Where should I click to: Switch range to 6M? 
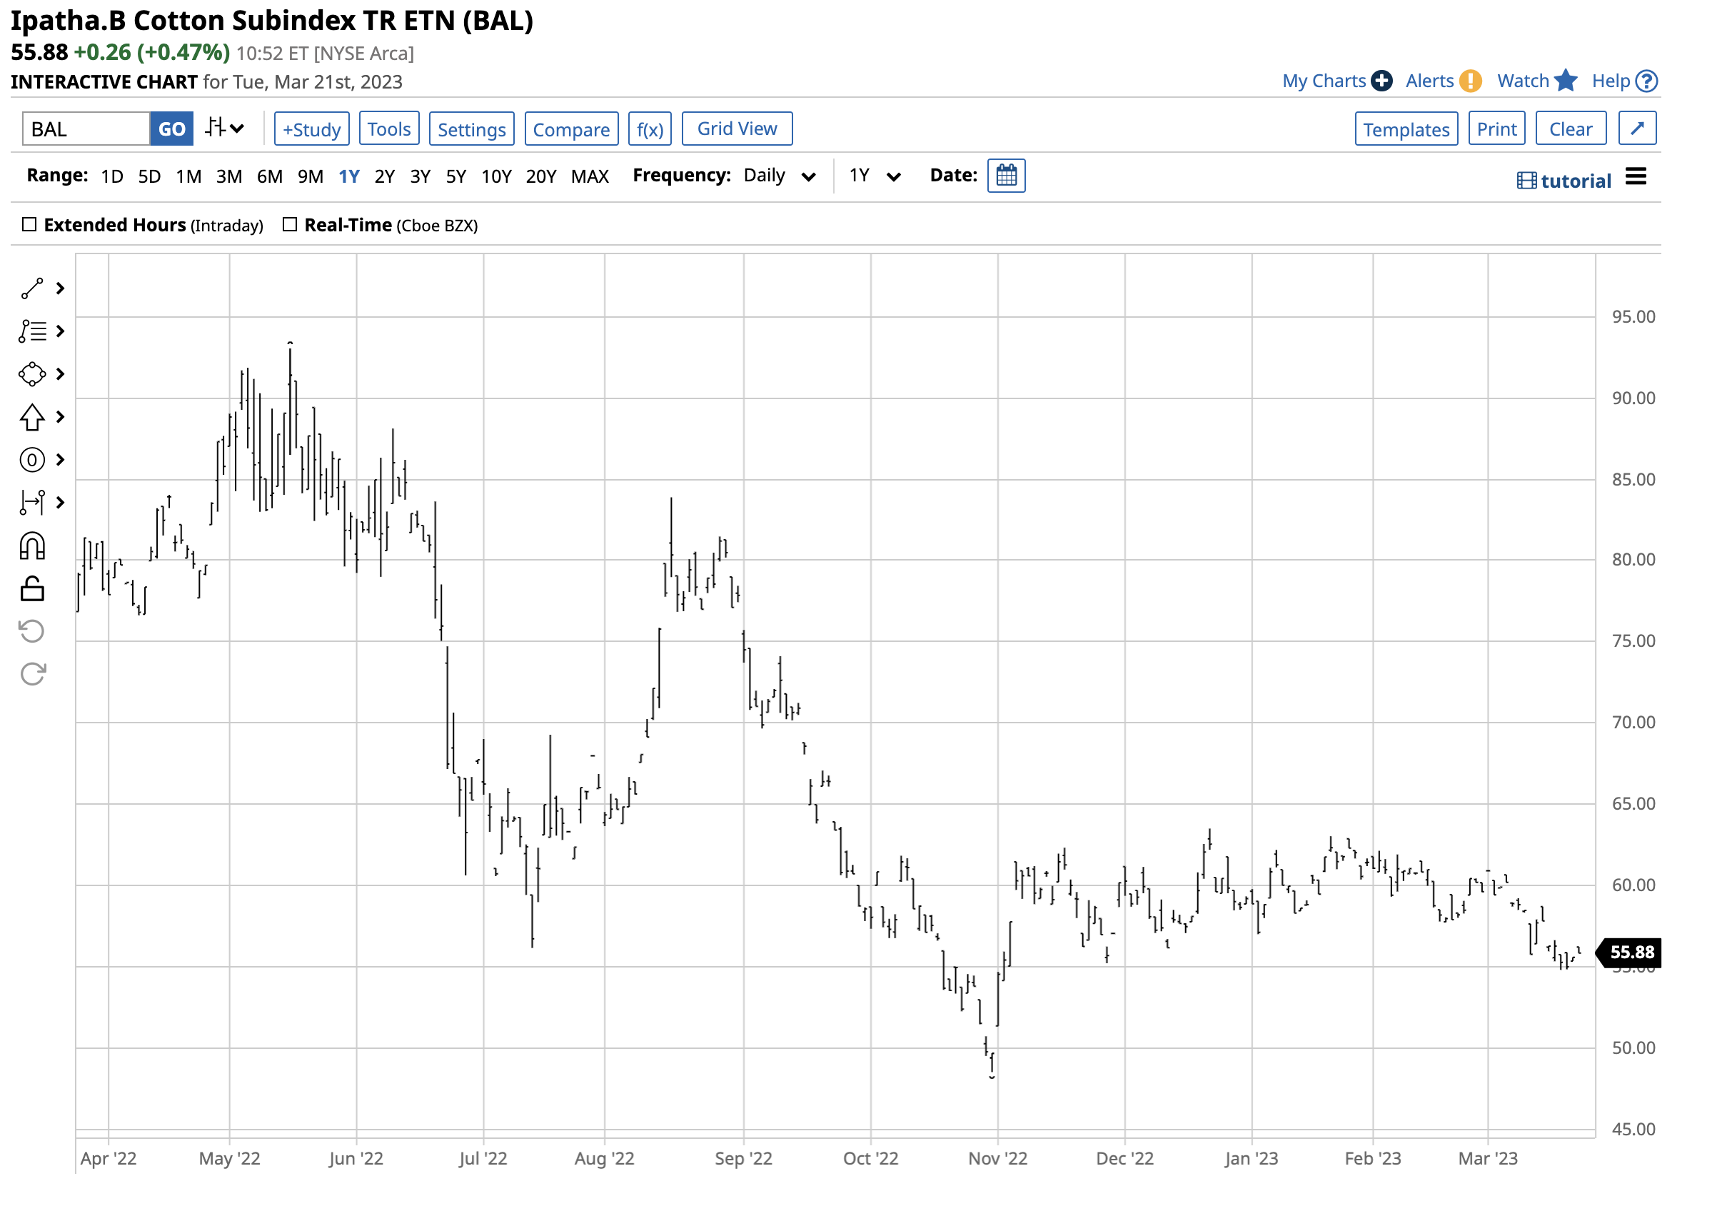click(269, 176)
